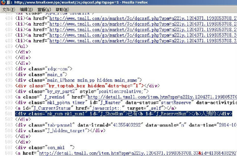The image size is (237, 156).
Task: Click the highlighted J_ShowNum div line
Action: point(123,114)
